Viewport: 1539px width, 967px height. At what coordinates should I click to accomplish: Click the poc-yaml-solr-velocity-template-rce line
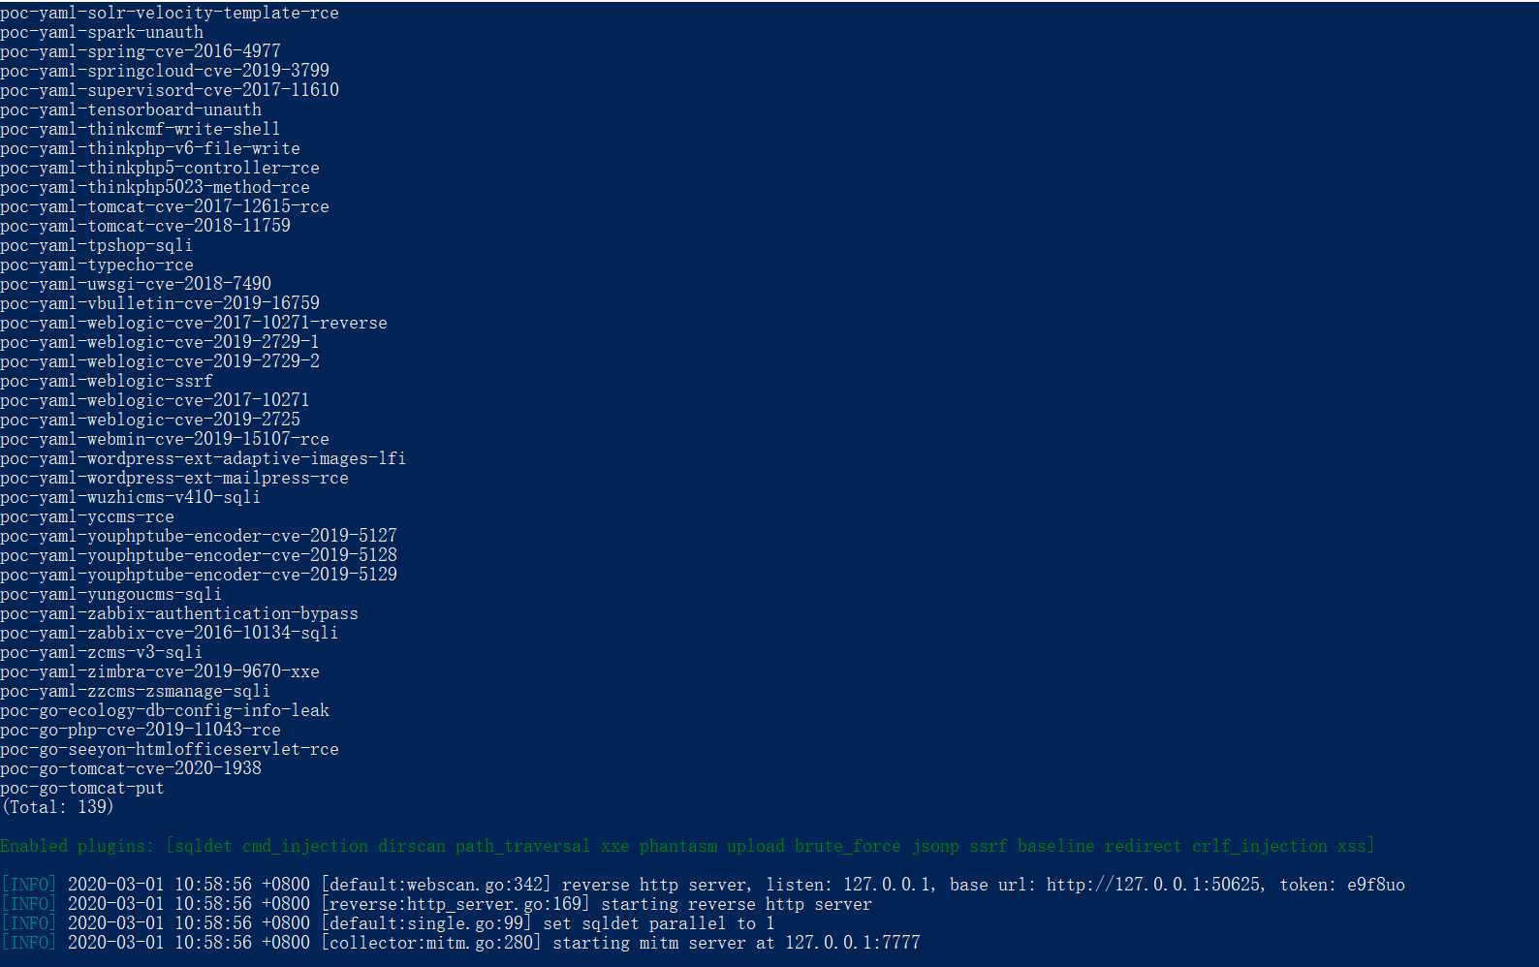pos(170,13)
